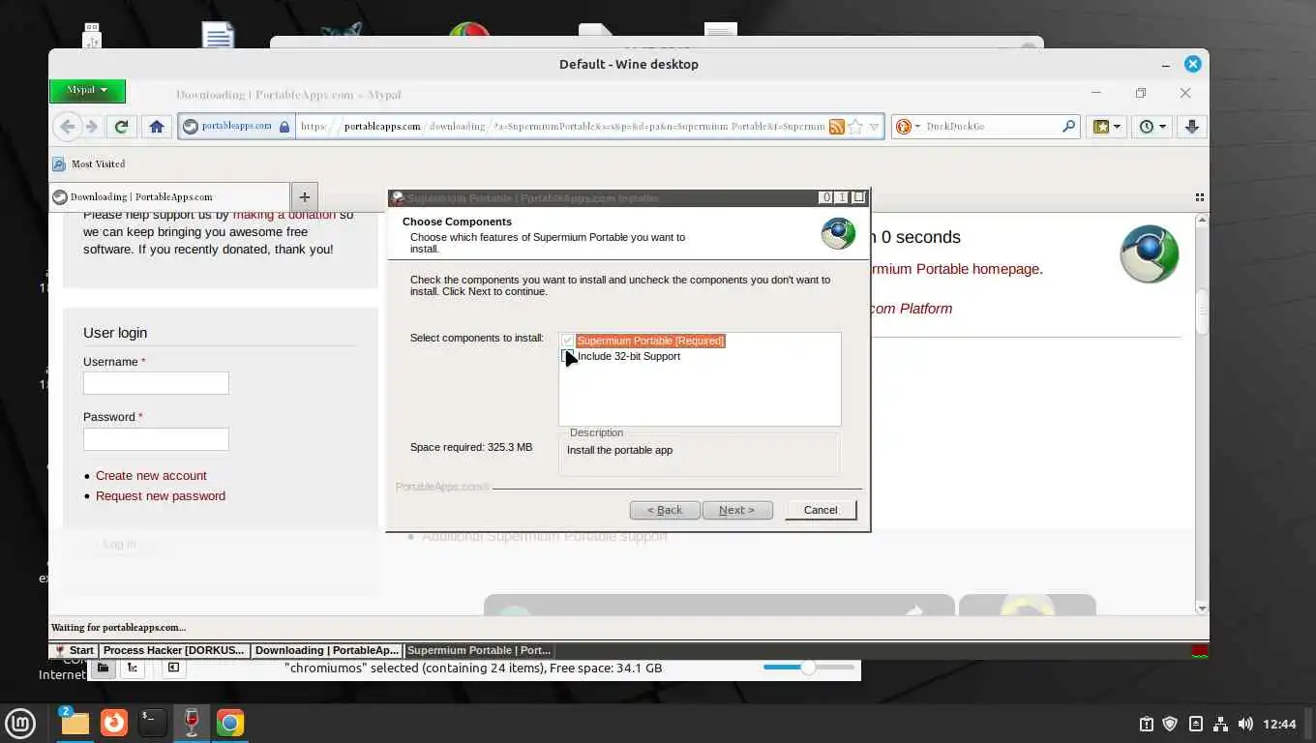Click the Supermium logo in installer header
This screenshot has width=1316, height=743.
click(838, 233)
